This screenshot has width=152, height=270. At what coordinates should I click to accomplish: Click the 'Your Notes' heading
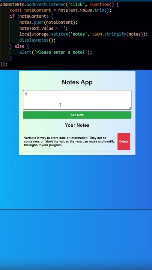point(77,125)
